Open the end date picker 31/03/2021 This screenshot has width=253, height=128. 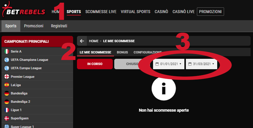click(x=201, y=64)
